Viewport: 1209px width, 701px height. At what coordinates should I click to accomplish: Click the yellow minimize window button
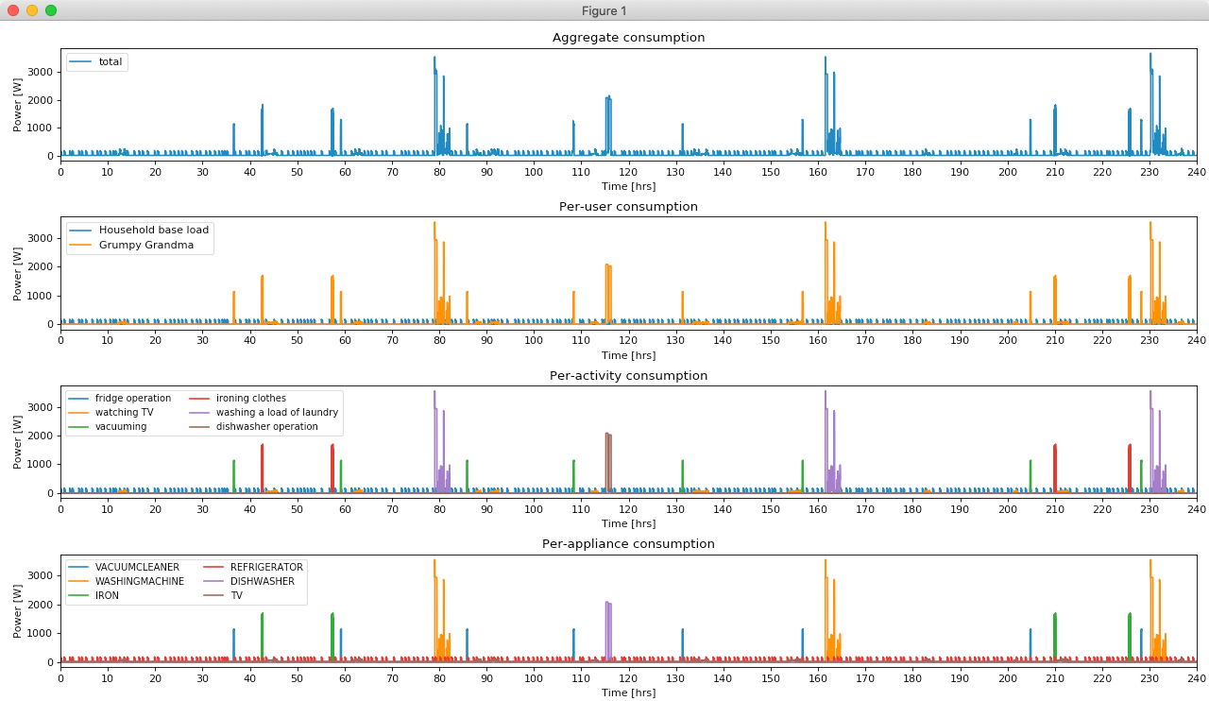[32, 10]
